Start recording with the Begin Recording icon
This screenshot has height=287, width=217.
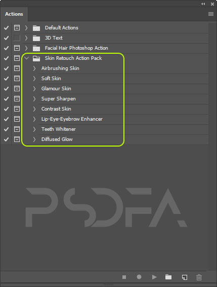tap(139, 277)
